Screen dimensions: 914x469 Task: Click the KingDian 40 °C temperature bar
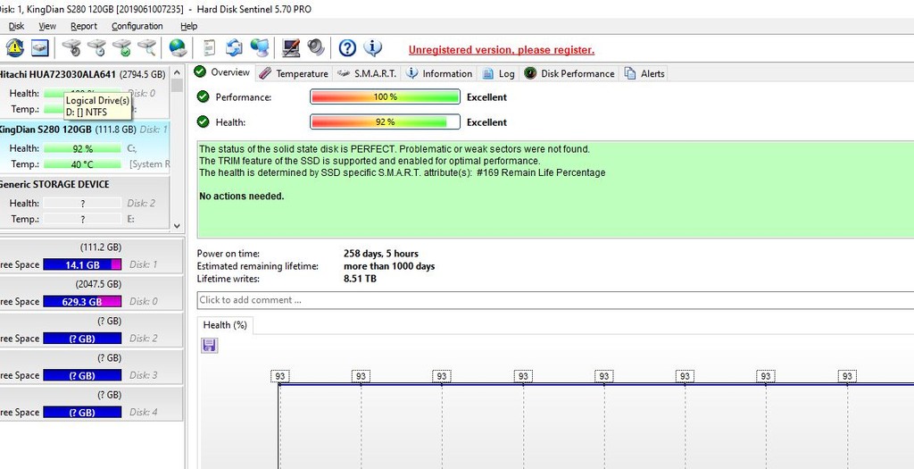82,164
